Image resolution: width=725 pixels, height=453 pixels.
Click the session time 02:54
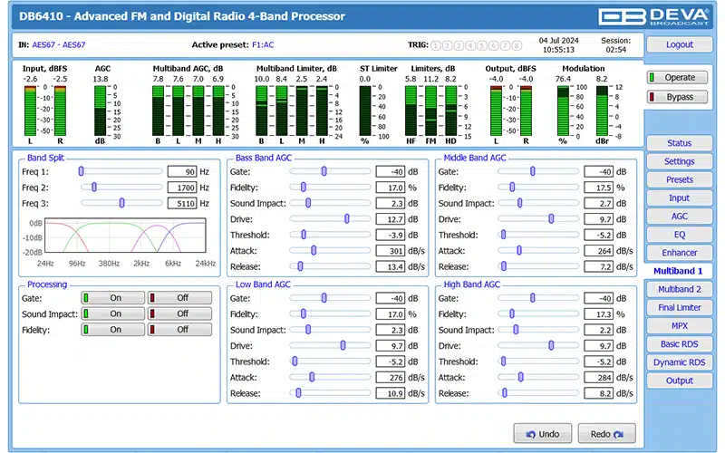click(x=616, y=50)
